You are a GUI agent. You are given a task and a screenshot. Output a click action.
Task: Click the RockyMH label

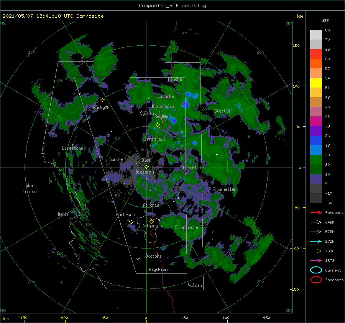coord(101,108)
